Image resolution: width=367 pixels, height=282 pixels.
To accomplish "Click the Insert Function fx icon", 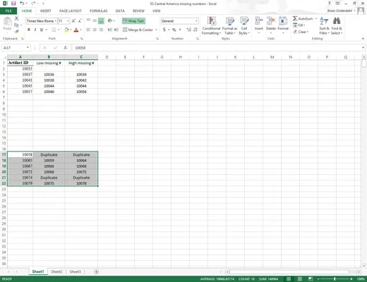I will (x=66, y=48).
